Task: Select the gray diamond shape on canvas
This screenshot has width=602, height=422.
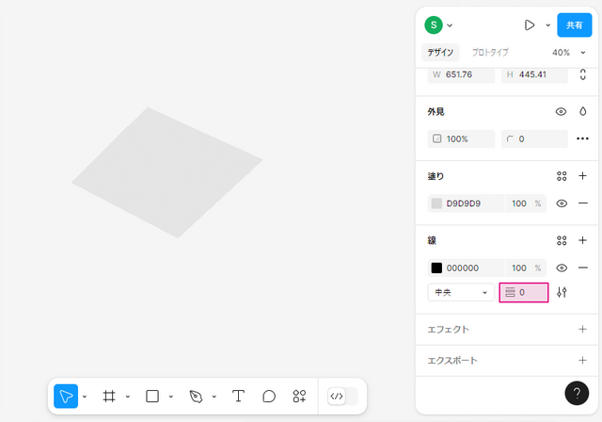Action: click(167, 172)
